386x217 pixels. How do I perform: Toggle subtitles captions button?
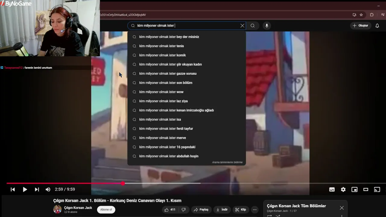[332, 190]
